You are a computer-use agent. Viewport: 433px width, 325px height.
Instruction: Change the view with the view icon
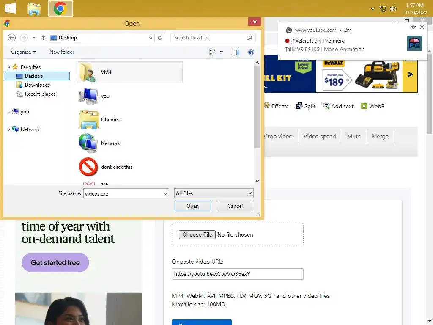coord(213,52)
